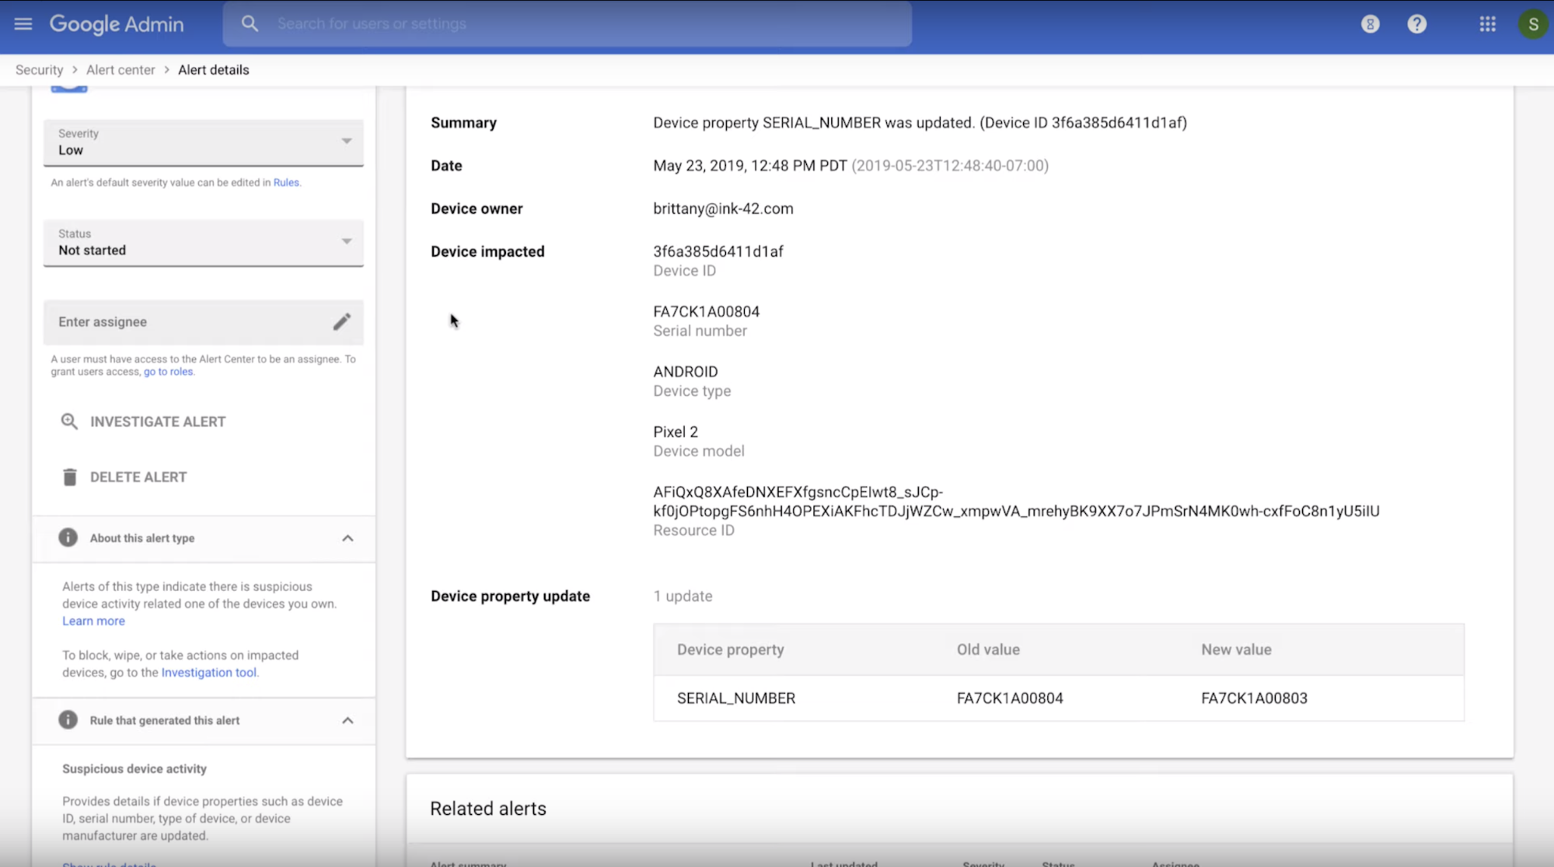Viewport: 1554px width, 867px height.
Task: Open the Google apps grid
Action: click(1488, 24)
